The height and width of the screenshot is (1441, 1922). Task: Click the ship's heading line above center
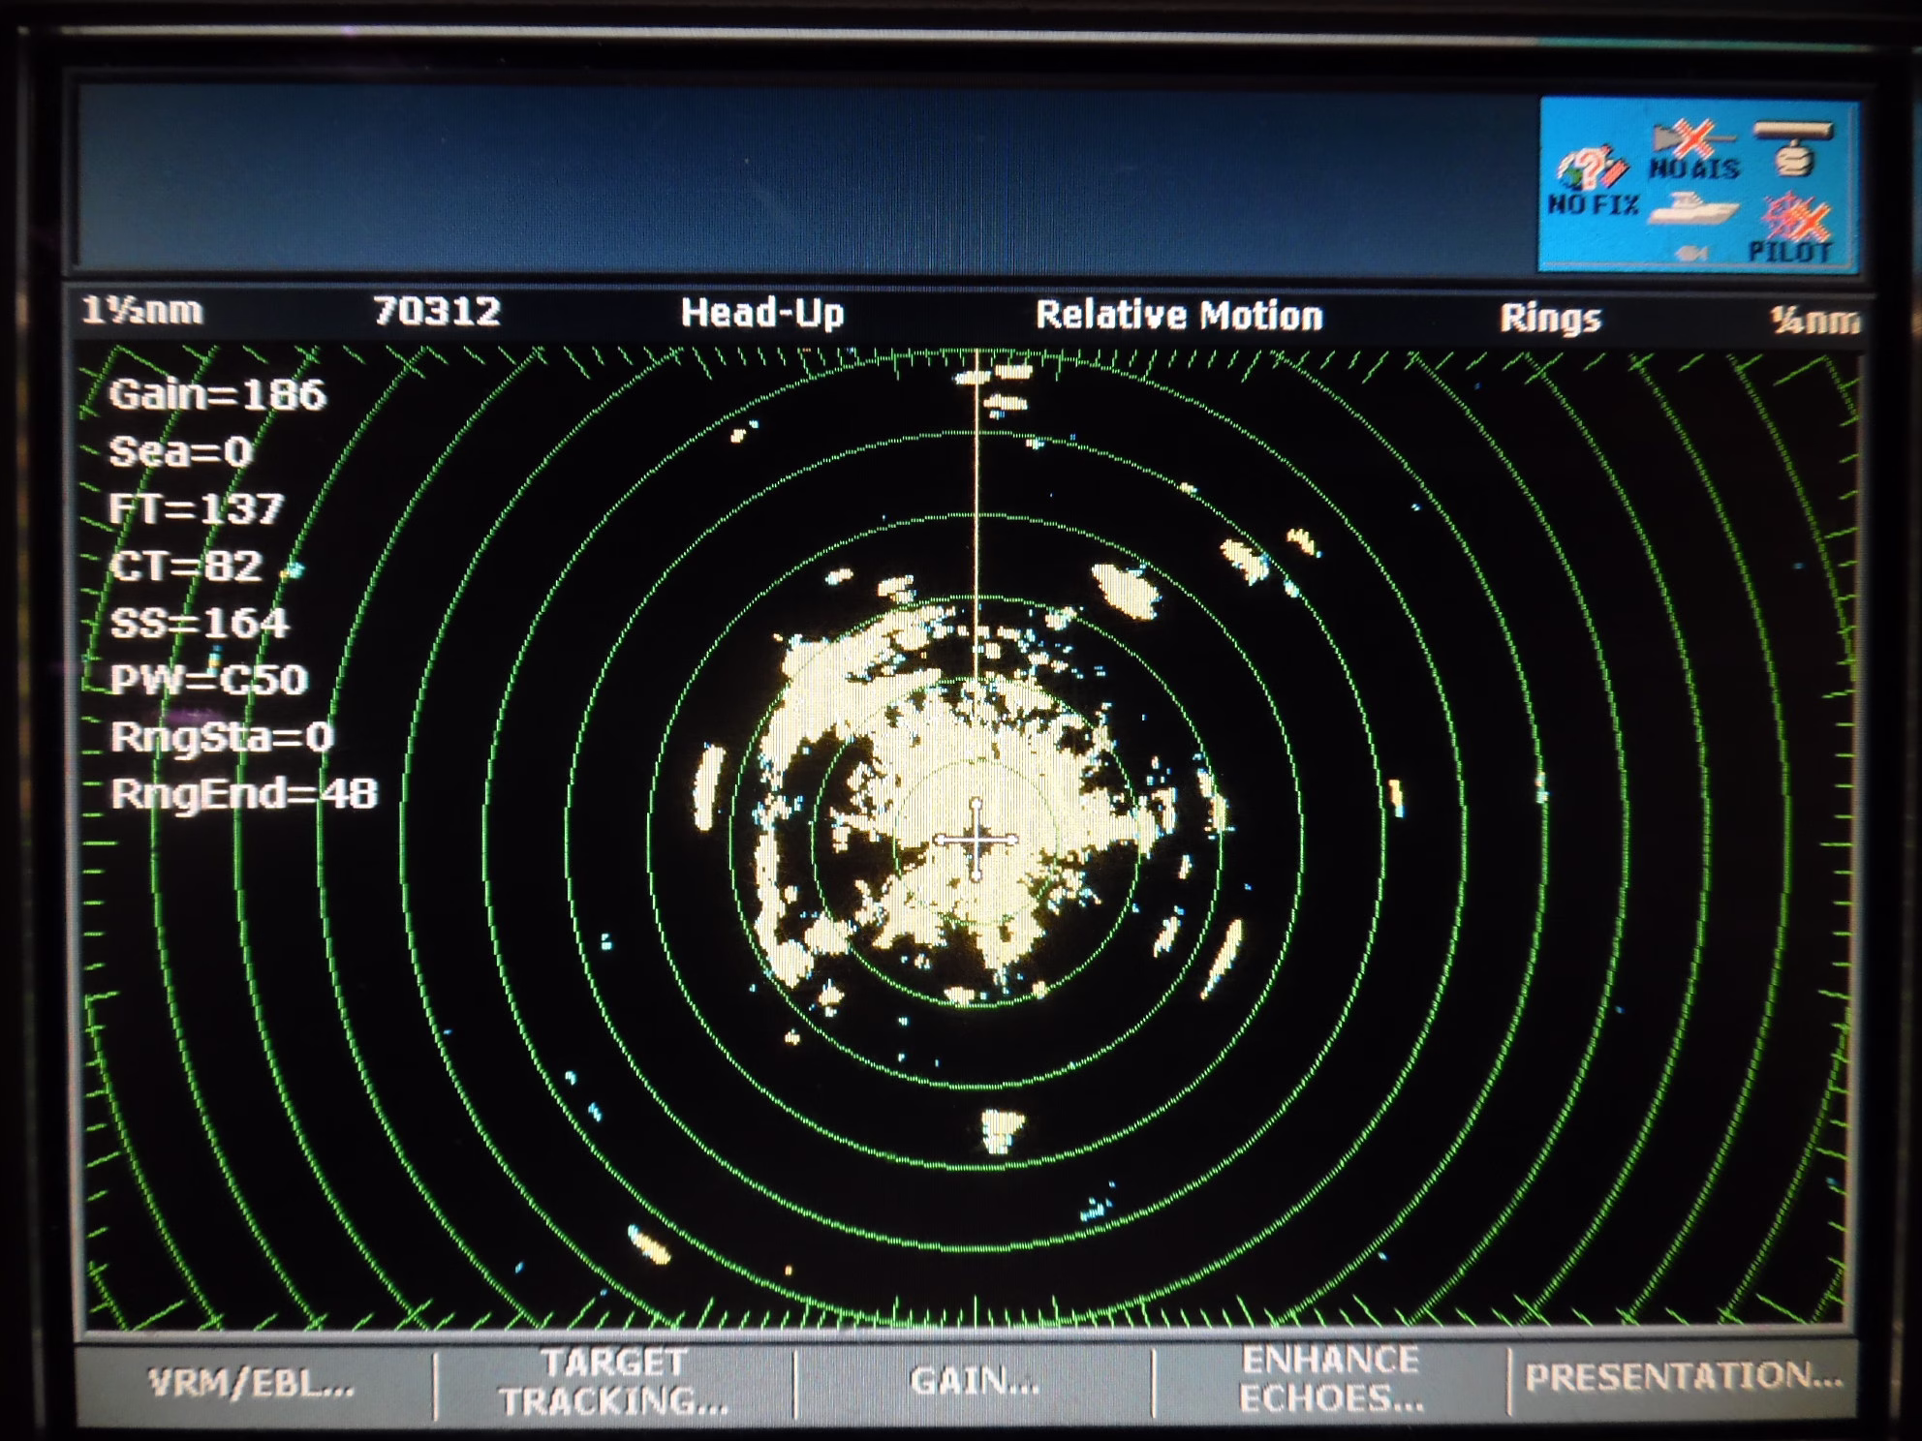pyautogui.click(x=976, y=513)
